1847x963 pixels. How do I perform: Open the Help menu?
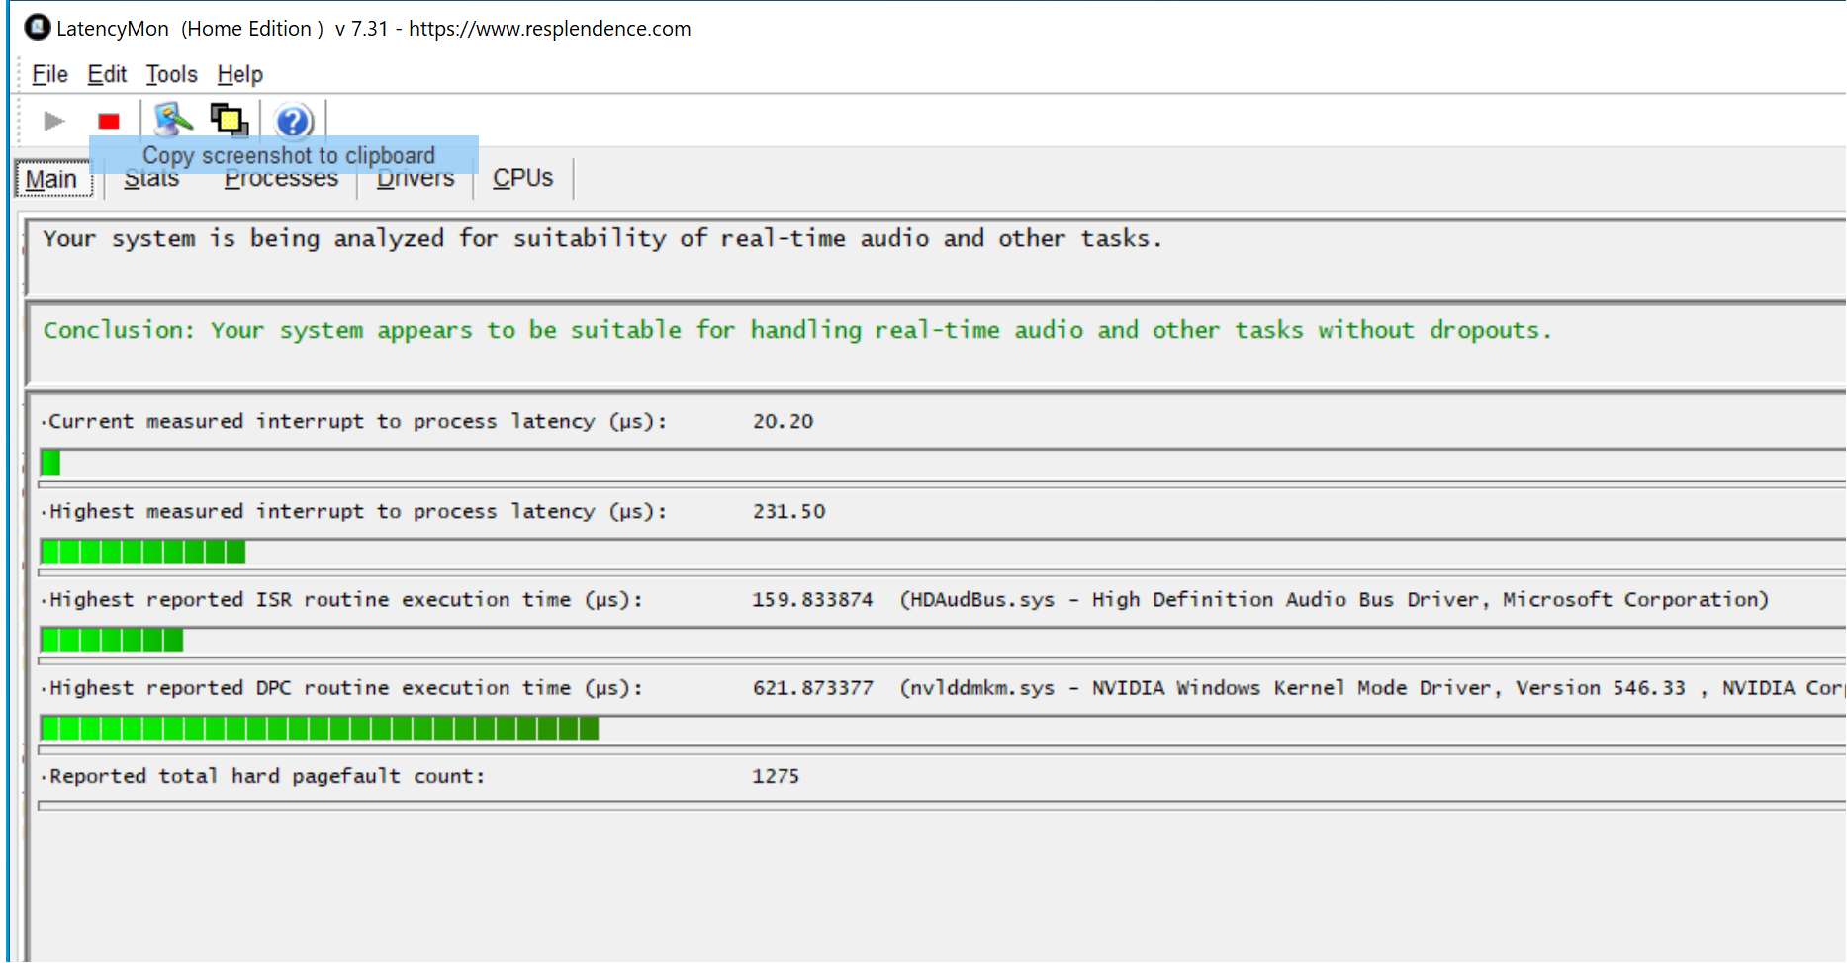(x=240, y=74)
